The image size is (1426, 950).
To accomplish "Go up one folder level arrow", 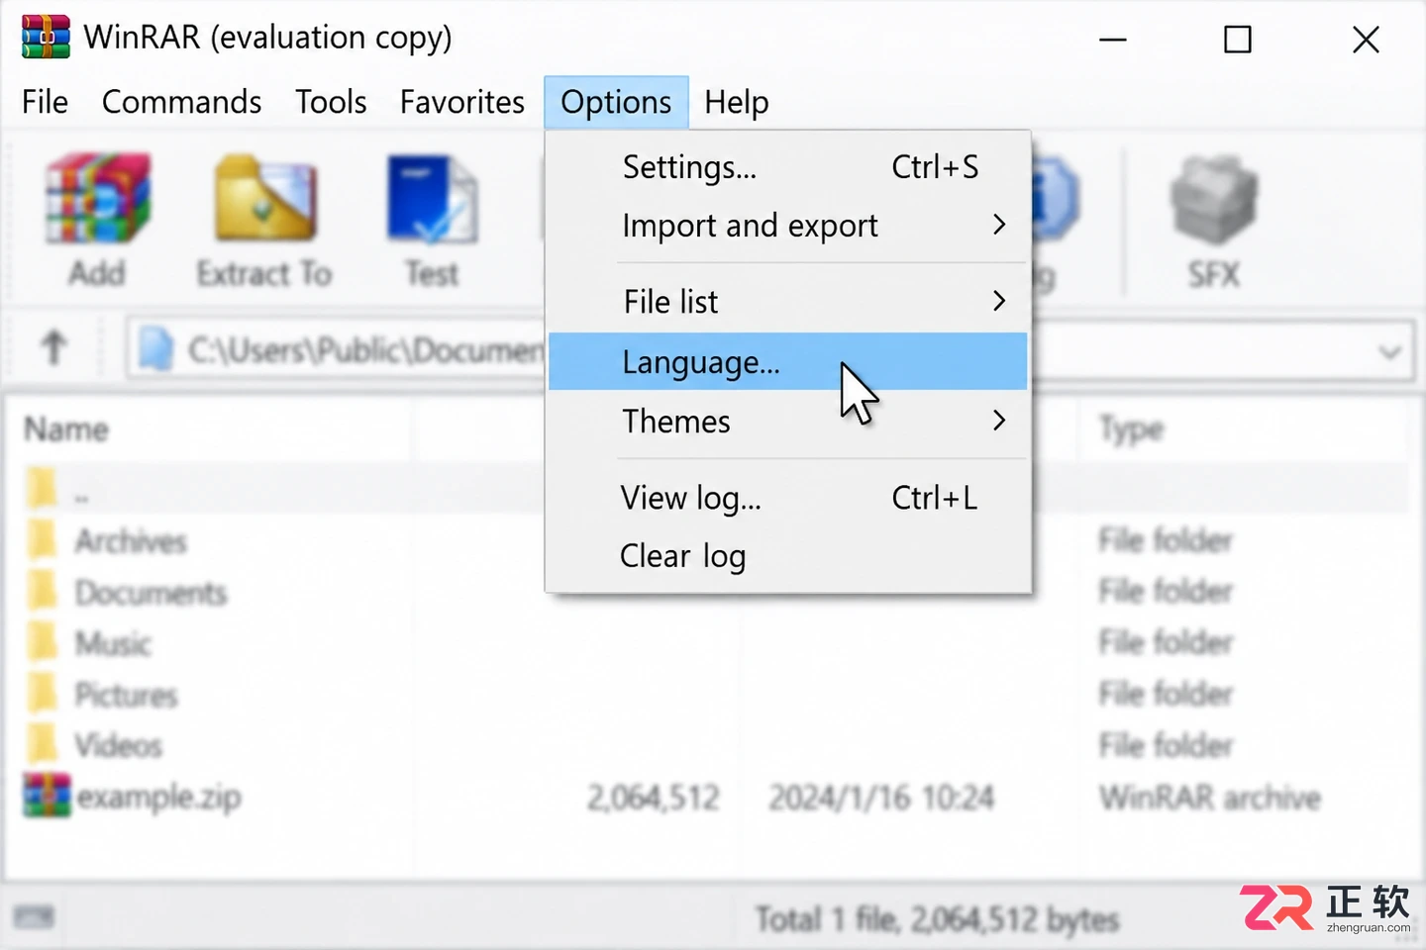I will (53, 348).
